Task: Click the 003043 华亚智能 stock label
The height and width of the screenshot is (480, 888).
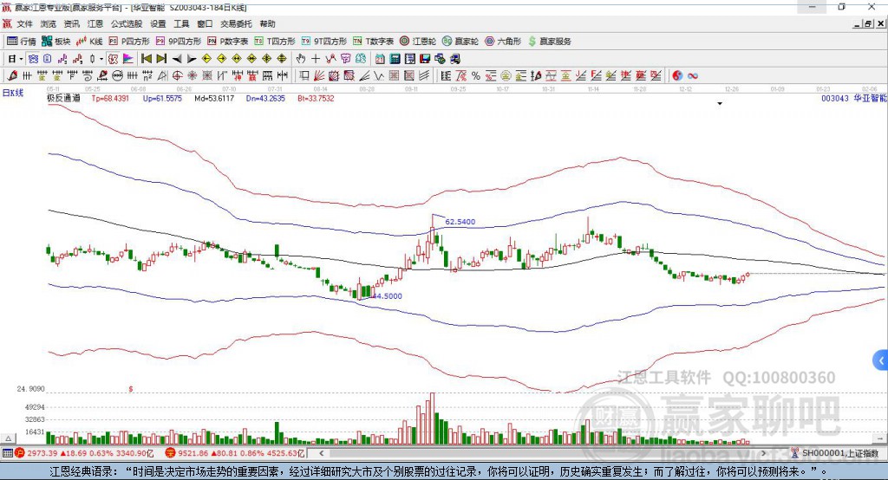Action: coord(854,98)
